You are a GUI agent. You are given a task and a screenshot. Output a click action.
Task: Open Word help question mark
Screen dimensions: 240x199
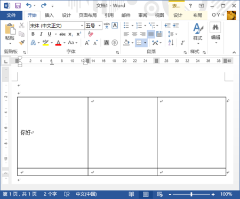pos(190,6)
